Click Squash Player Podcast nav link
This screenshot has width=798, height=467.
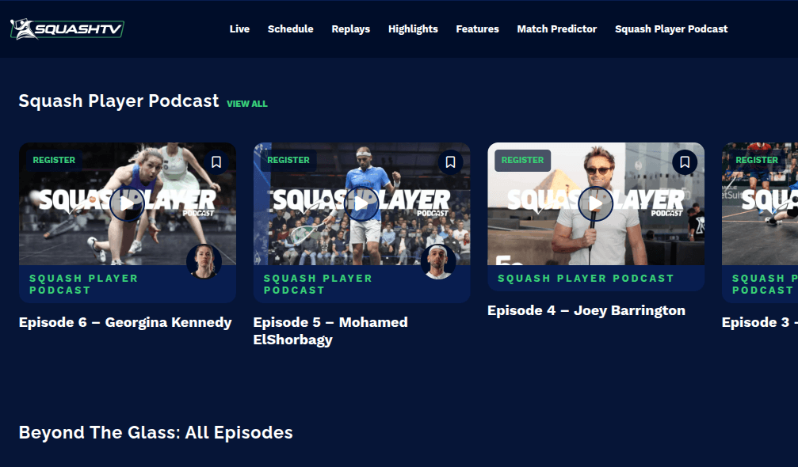coord(670,29)
